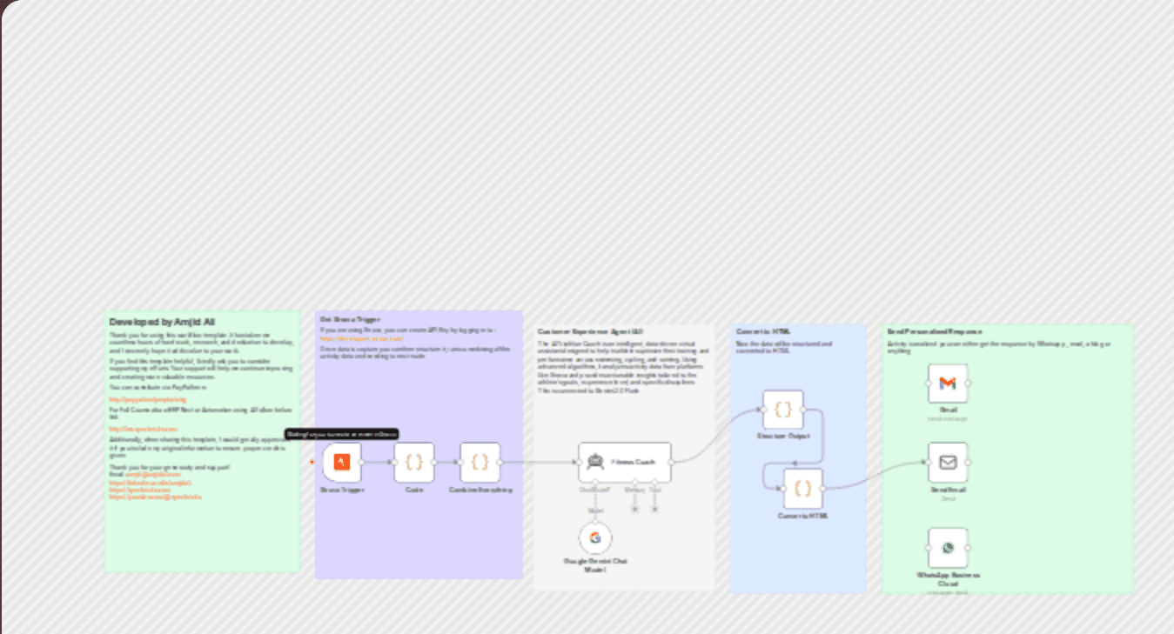Select the Convert to HTML note title
Viewport: 1174px width, 634px height.
pos(763,331)
